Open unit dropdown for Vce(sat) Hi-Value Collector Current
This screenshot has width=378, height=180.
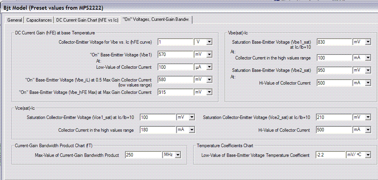(x=368, y=130)
